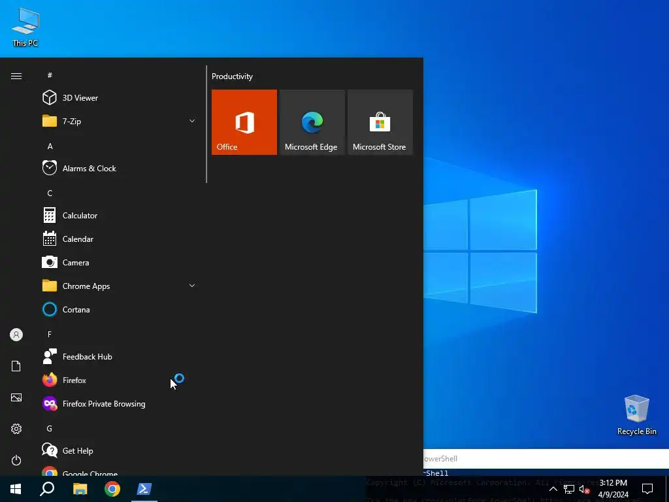Open the 7-Zip folder icon
669x502 pixels.
(x=50, y=121)
